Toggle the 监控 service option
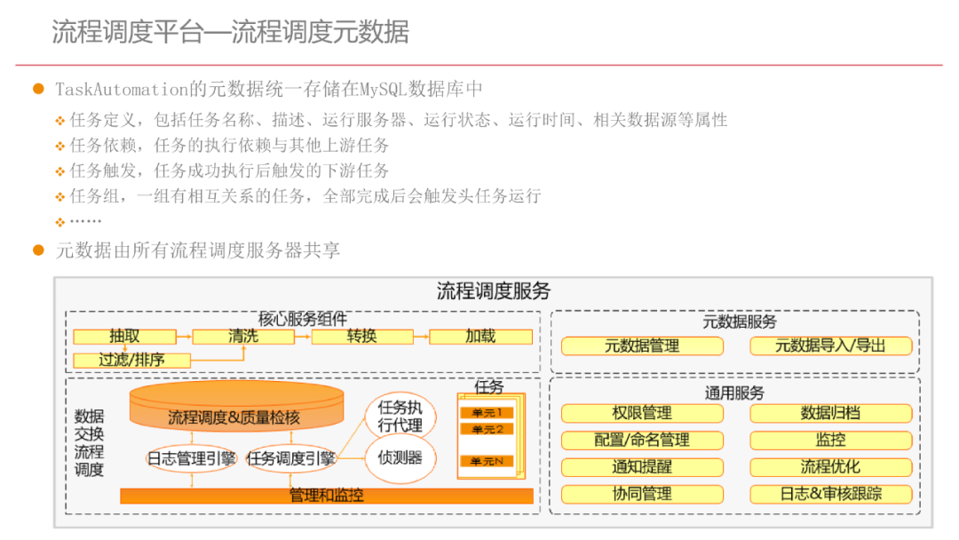The width and height of the screenshot is (959, 540). pos(831,440)
